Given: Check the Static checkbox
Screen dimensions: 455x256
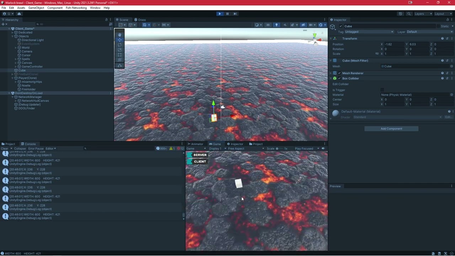Looking at the screenshot, I should [x=438, y=26].
